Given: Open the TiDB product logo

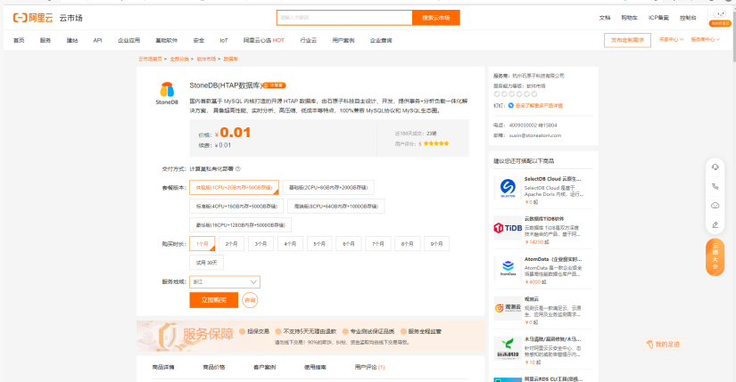Looking at the screenshot, I should (x=508, y=228).
